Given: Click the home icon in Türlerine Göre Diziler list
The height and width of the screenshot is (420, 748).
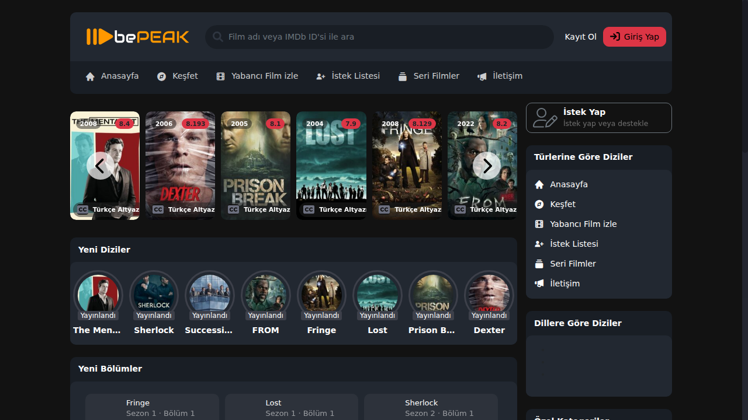Looking at the screenshot, I should point(539,184).
